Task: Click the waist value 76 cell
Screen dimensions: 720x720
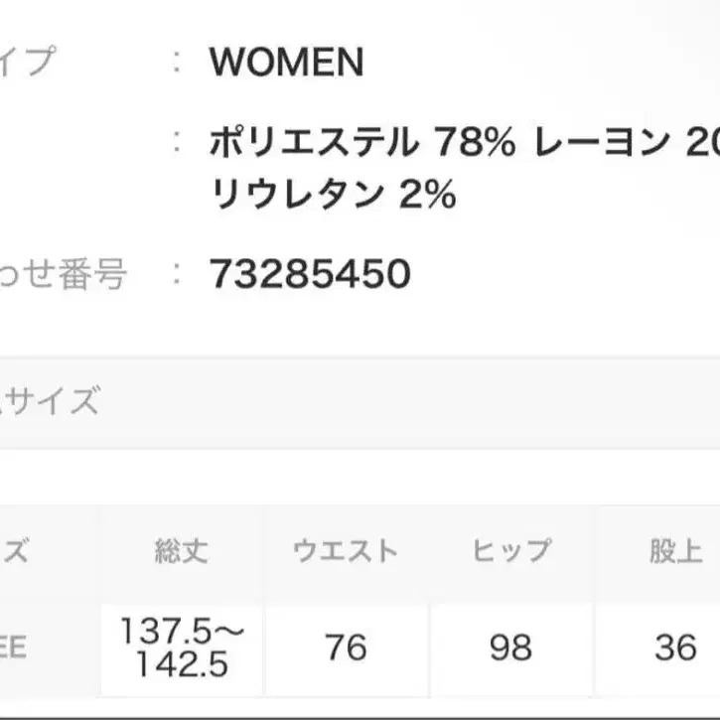Action: pyautogui.click(x=346, y=648)
